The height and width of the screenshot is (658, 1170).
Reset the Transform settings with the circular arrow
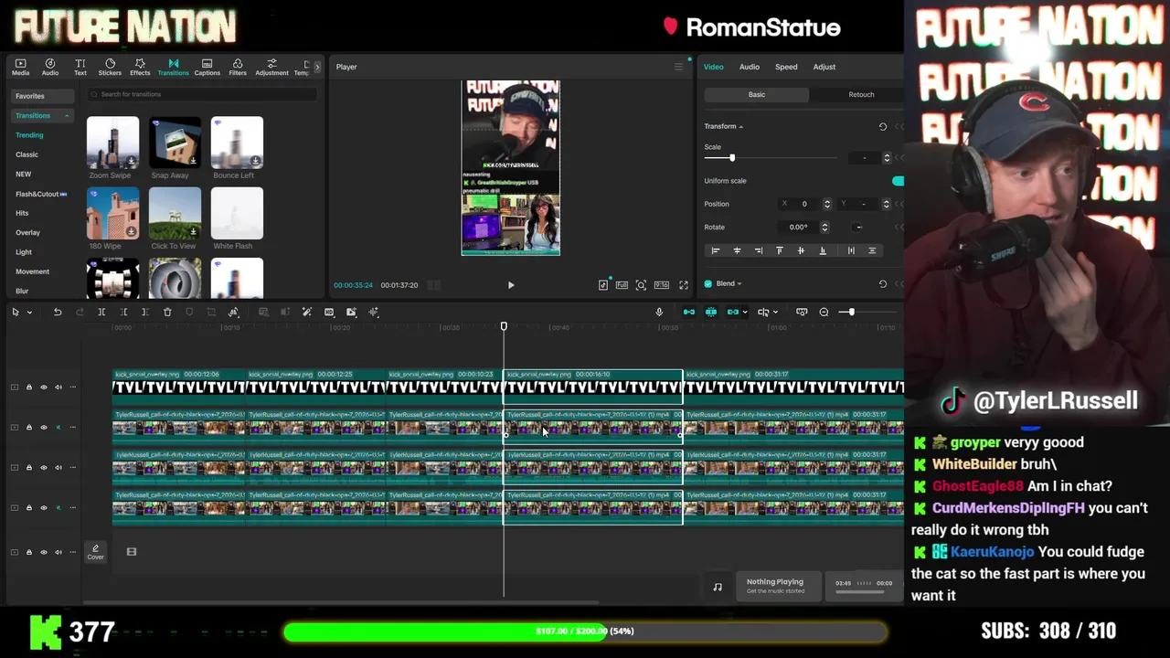(x=882, y=127)
